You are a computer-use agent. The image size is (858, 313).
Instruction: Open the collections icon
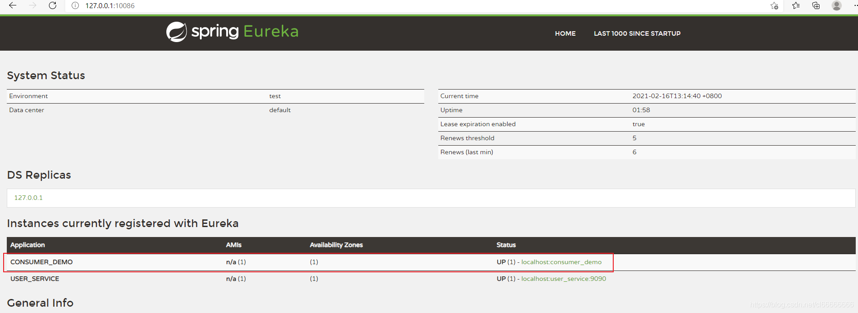(816, 5)
